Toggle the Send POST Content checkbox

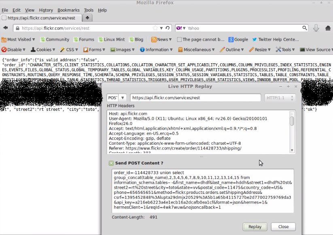pos(111,163)
